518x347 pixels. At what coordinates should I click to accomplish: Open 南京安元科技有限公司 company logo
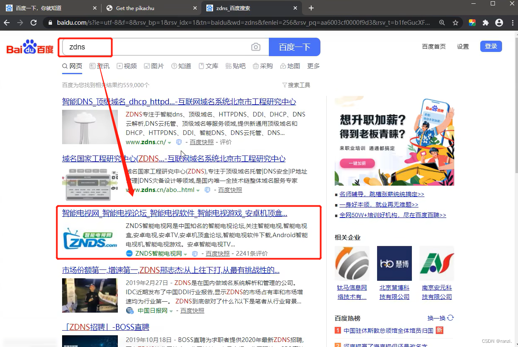[437, 263]
